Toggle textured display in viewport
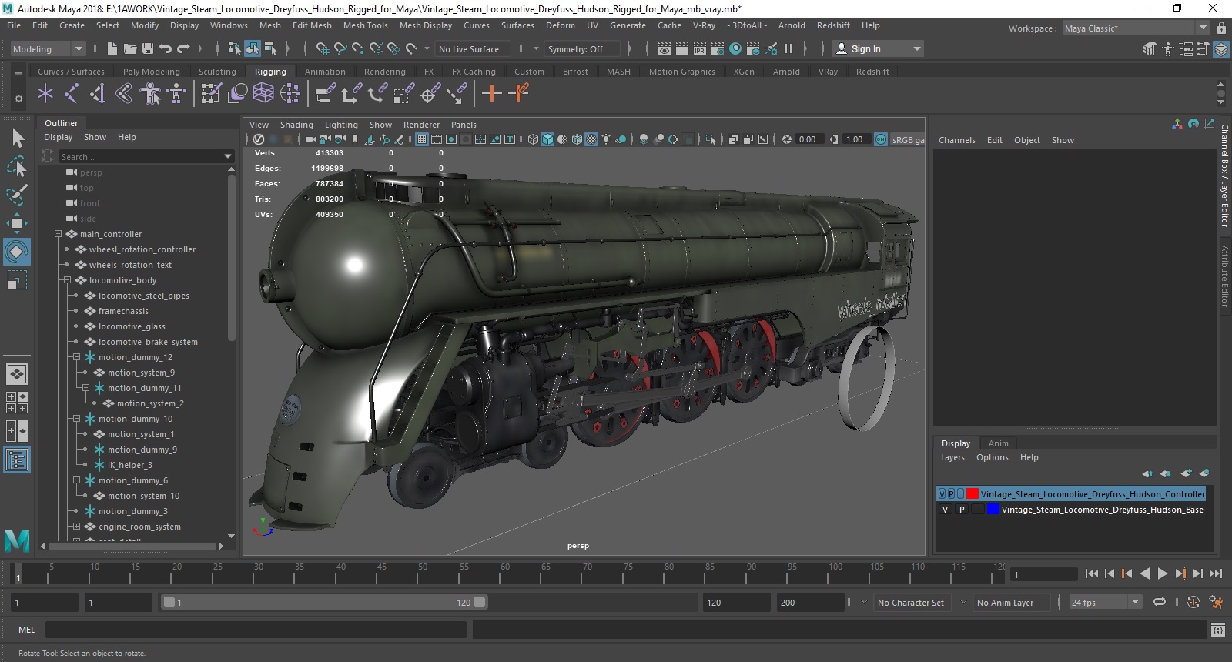The image size is (1232, 662). click(x=591, y=139)
